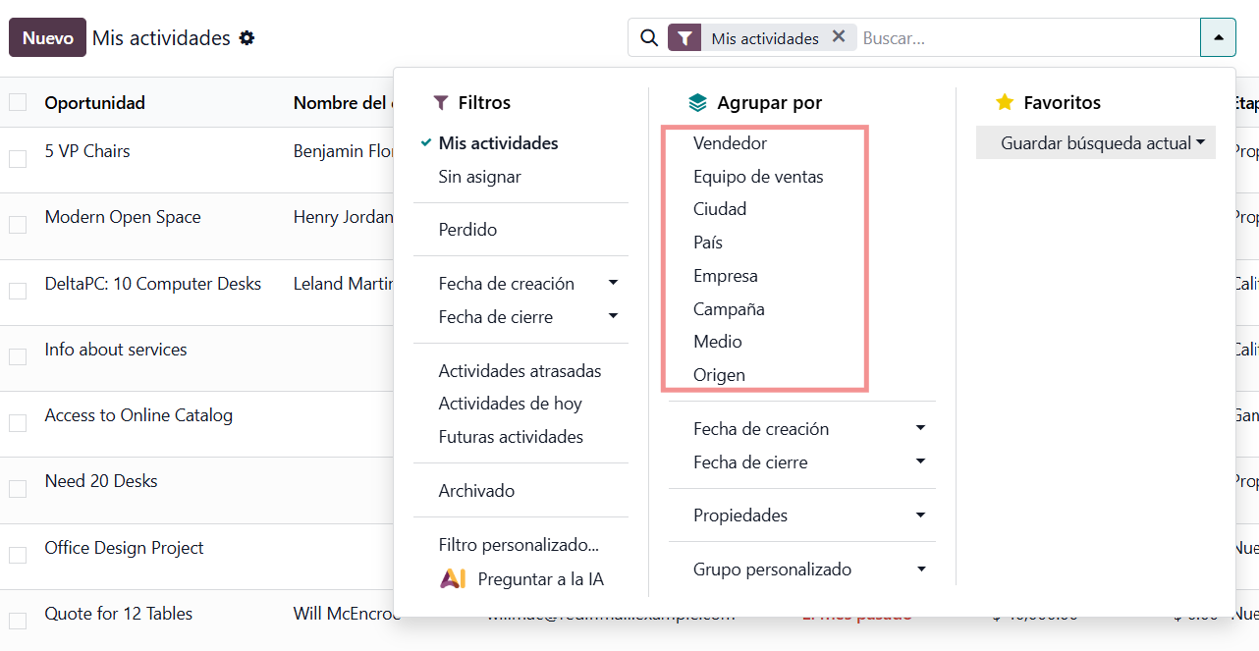Tick the select-all checkbox in the header

[18, 103]
